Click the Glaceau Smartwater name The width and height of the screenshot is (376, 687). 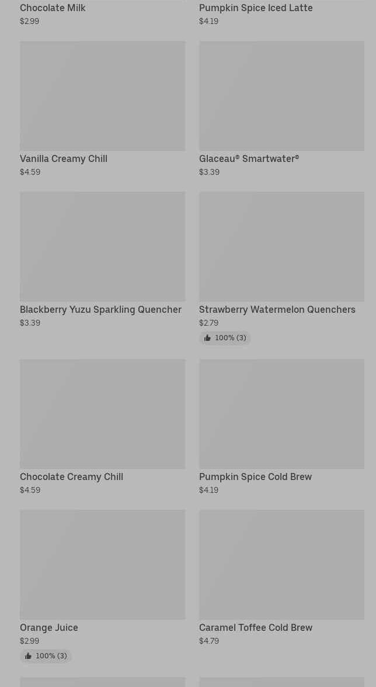pyautogui.click(x=249, y=158)
